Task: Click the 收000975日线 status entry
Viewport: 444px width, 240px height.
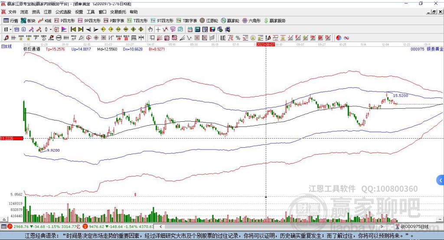Action: [412, 227]
